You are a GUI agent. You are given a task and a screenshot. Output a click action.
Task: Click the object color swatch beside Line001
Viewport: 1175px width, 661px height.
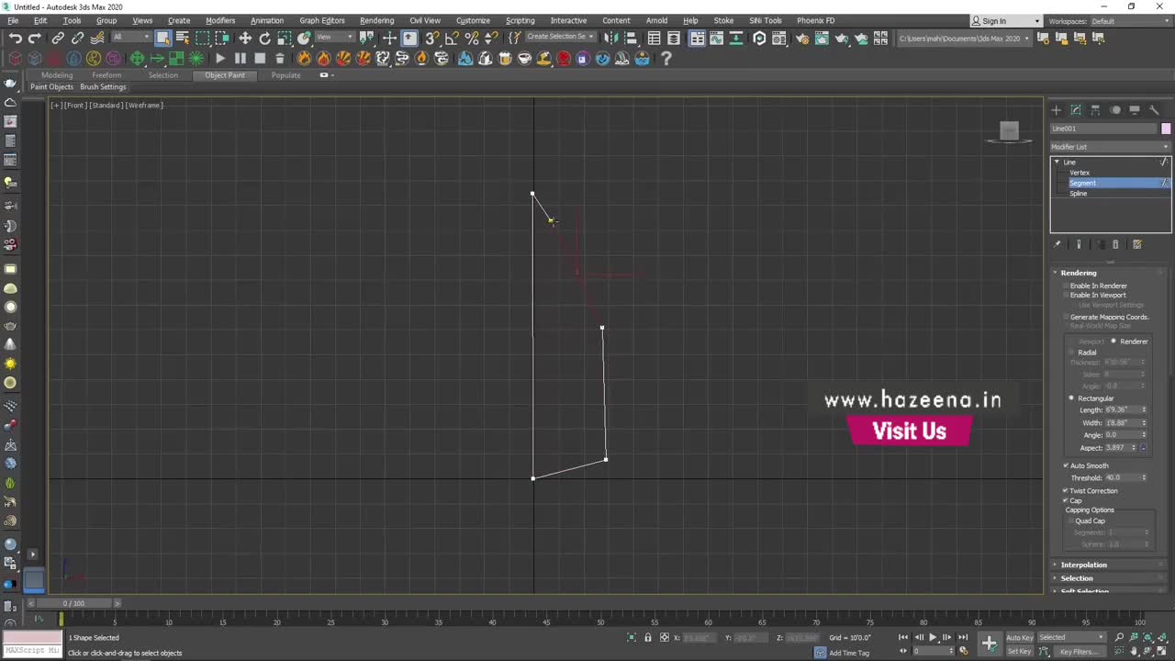point(1166,129)
